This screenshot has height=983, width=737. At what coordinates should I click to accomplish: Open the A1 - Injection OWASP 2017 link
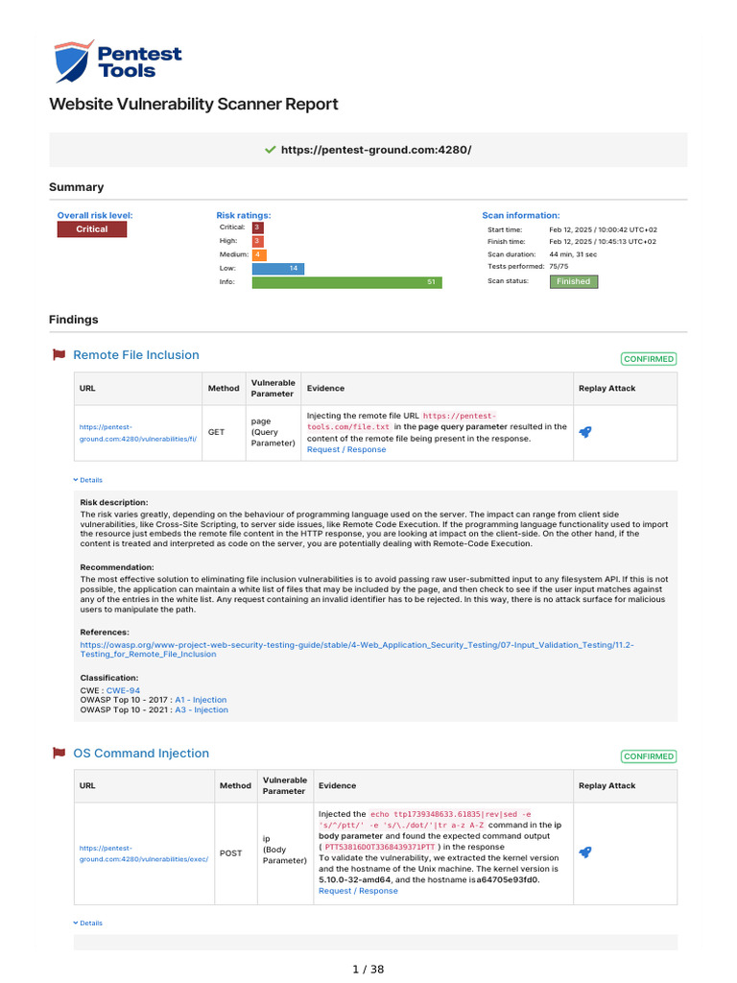point(201,700)
